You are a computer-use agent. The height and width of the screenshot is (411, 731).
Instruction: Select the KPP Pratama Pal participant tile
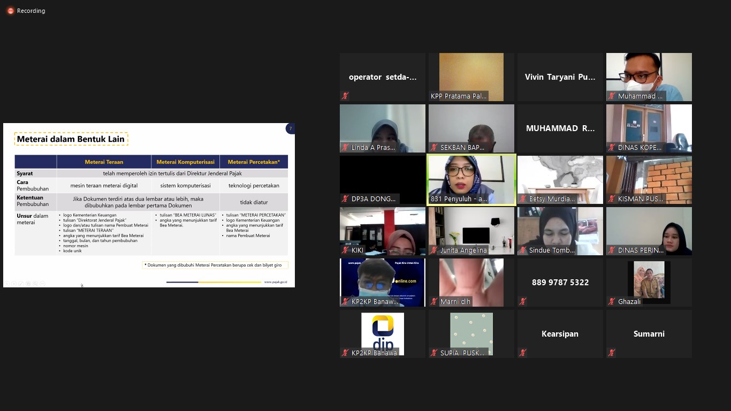pyautogui.click(x=471, y=77)
